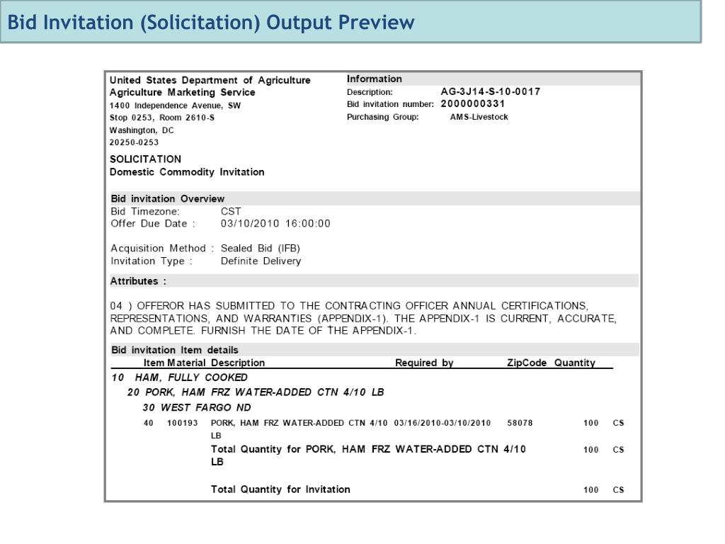The height and width of the screenshot is (544, 725).
Task: Click the 'Purchasing Group:' label
Action: [383, 117]
